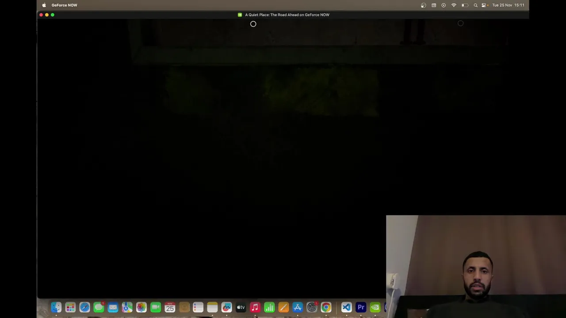Launch Google Chrome from dock
Screen dimensions: 566x318
tap(326, 307)
